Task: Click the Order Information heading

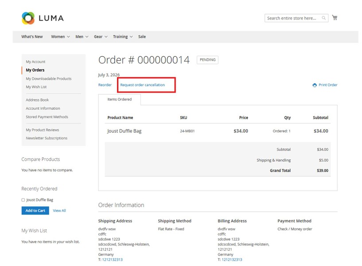Action: pyautogui.click(x=121, y=205)
